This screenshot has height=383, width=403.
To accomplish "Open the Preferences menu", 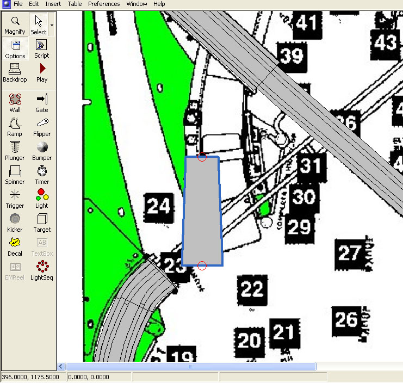I will 104,4.
